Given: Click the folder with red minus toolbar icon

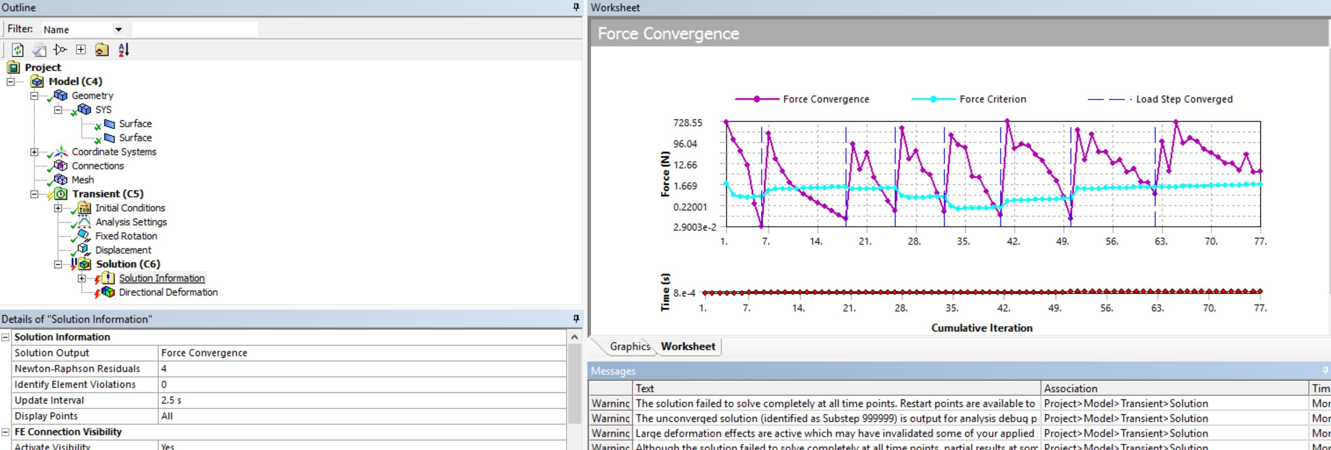Looking at the screenshot, I should pos(102,49).
